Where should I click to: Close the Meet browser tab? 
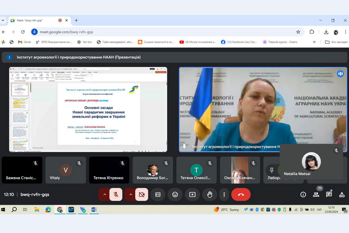pos(66,20)
